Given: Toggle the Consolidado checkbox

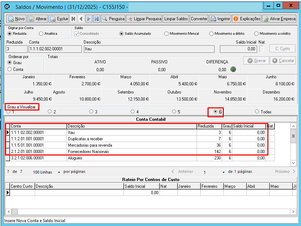Looking at the screenshot, I should (x=77, y=34).
